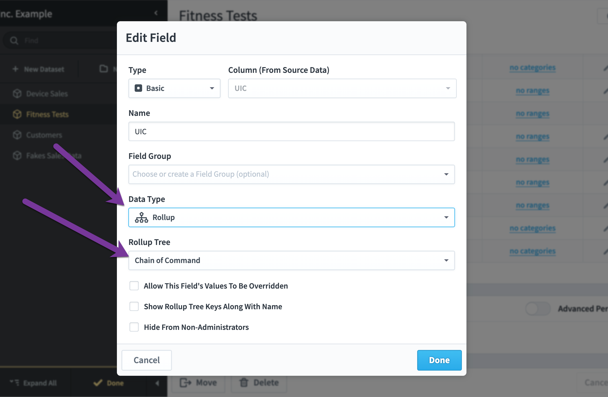Click the Name input field containing UIC
Image resolution: width=608 pixels, height=397 pixels.
click(292, 131)
